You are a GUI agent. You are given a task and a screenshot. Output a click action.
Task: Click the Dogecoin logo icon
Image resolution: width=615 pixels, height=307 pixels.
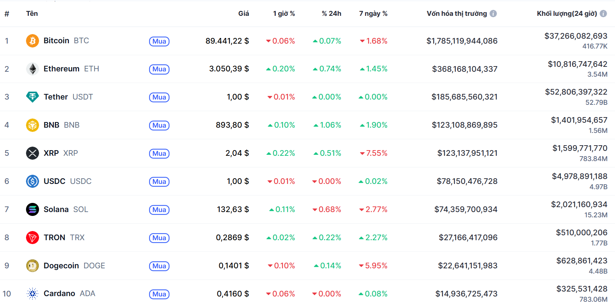(32, 266)
